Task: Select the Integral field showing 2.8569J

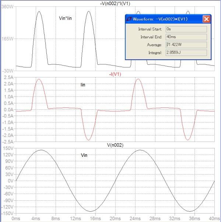Action: click(x=186, y=53)
